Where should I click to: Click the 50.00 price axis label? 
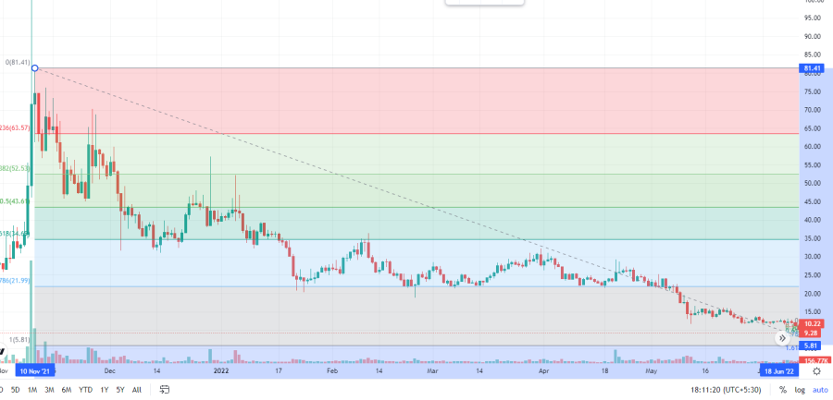[814, 184]
